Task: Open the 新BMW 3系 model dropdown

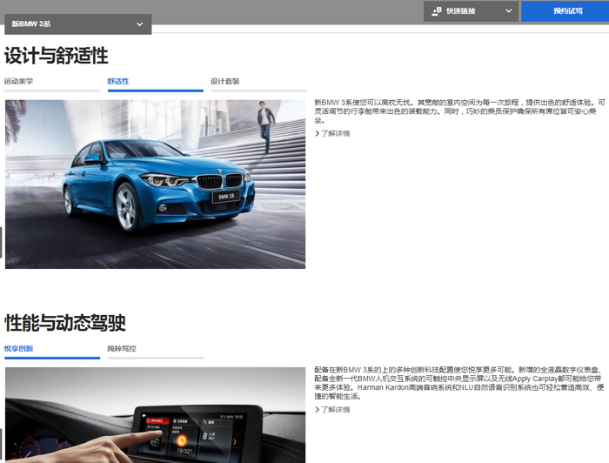Action: click(x=77, y=24)
